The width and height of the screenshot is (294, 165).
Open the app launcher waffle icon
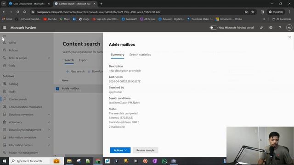tap(4, 27)
